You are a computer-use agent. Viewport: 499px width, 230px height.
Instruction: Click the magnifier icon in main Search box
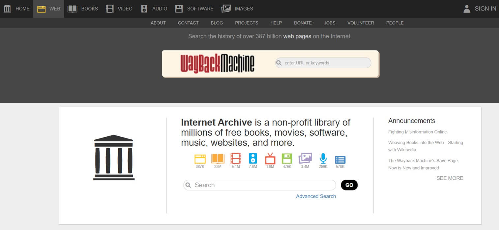point(188,185)
